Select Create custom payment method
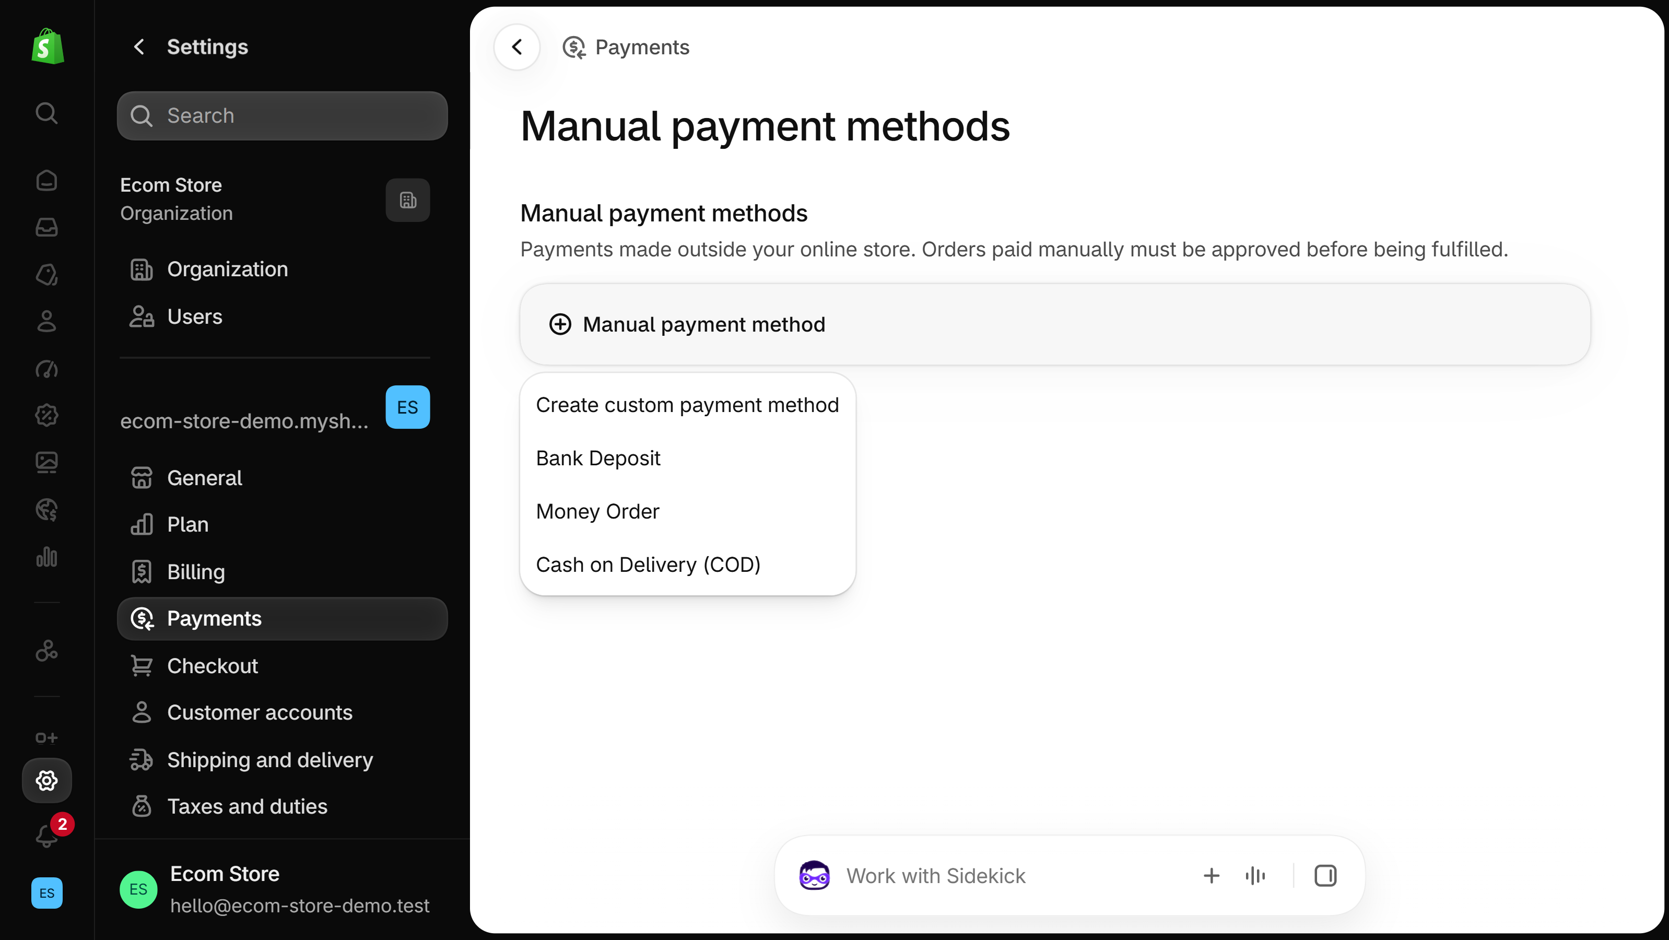 pyautogui.click(x=687, y=405)
